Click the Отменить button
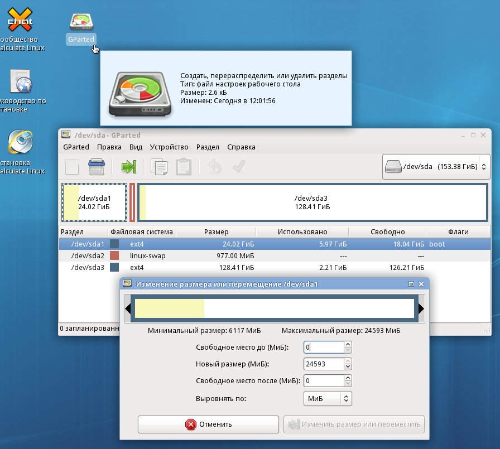Screen dimensions: 500x449 [x=208, y=424]
